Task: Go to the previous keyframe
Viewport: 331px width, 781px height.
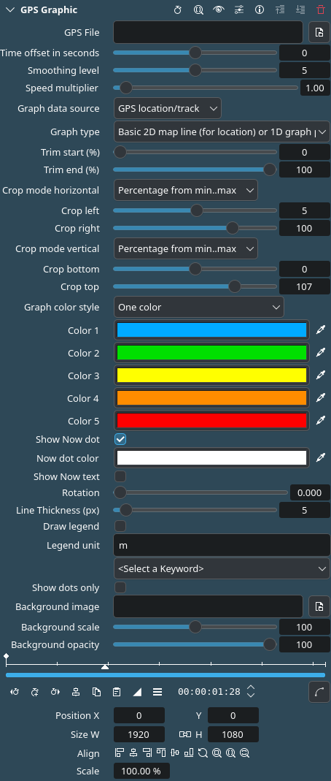Action: (x=15, y=692)
